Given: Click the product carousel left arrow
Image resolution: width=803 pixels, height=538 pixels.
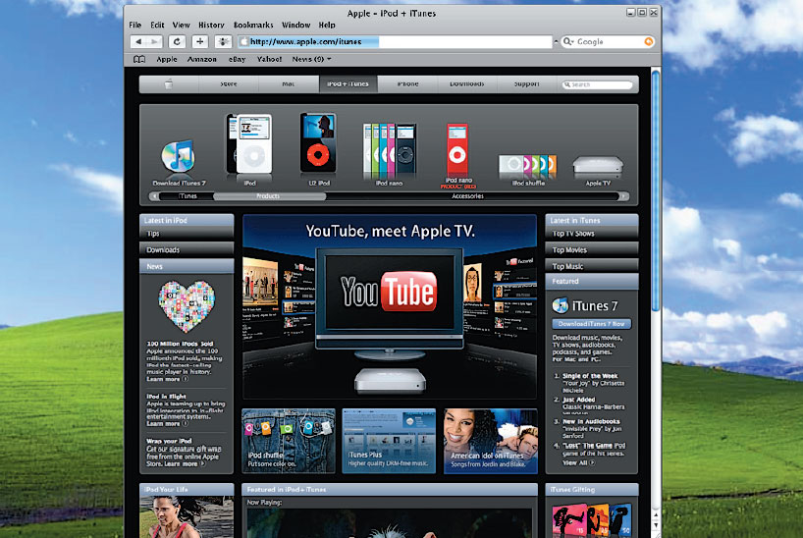Looking at the screenshot, I should [154, 195].
